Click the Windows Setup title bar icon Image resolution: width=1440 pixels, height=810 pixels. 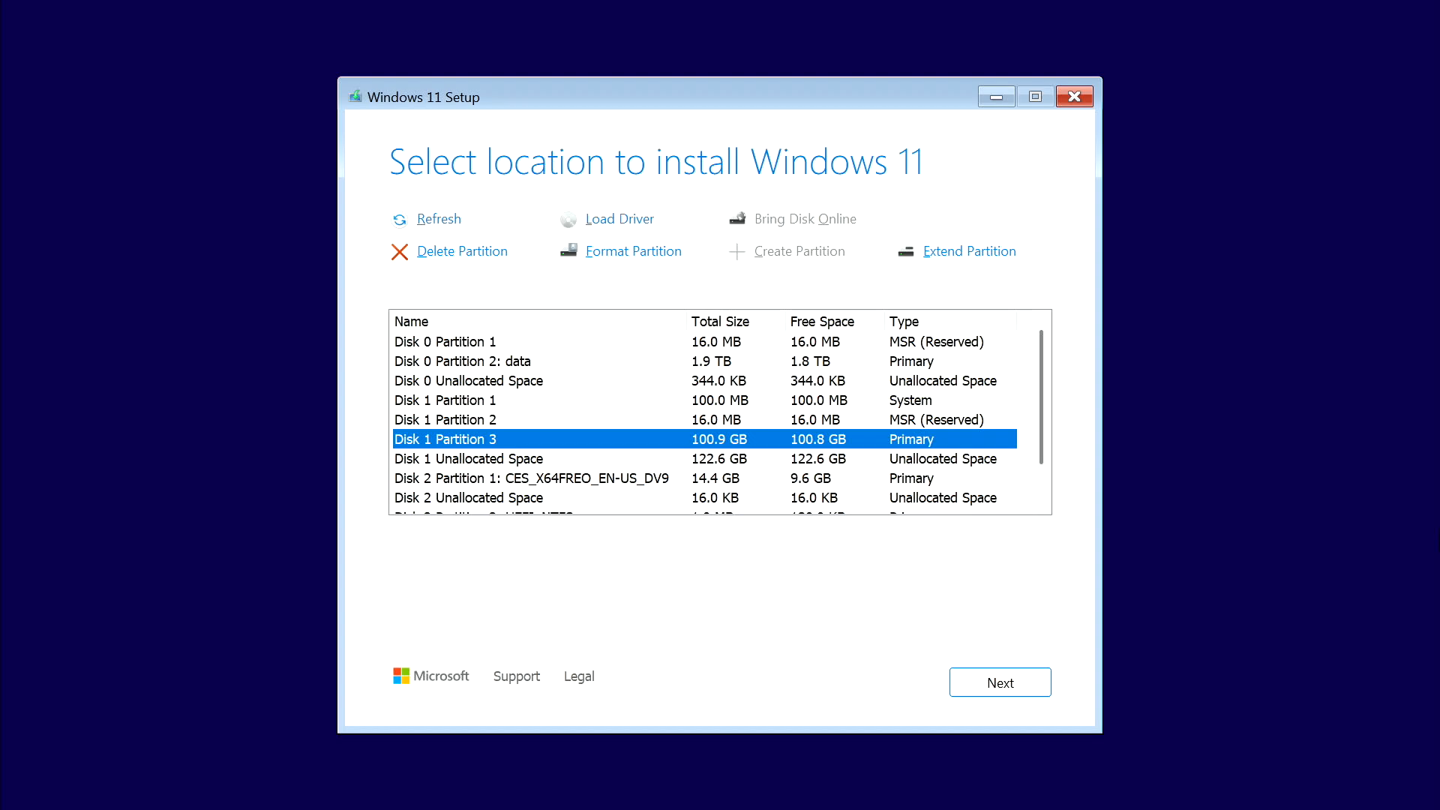point(355,96)
